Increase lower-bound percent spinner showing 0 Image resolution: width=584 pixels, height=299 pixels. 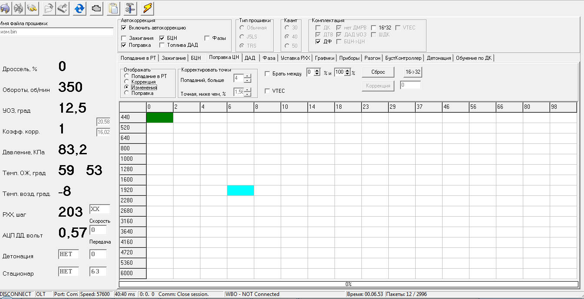pyautogui.click(x=317, y=71)
